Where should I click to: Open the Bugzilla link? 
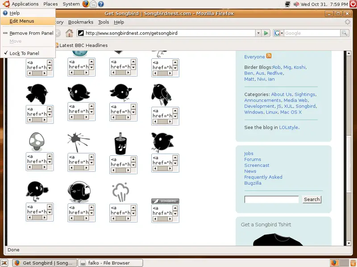253,183
